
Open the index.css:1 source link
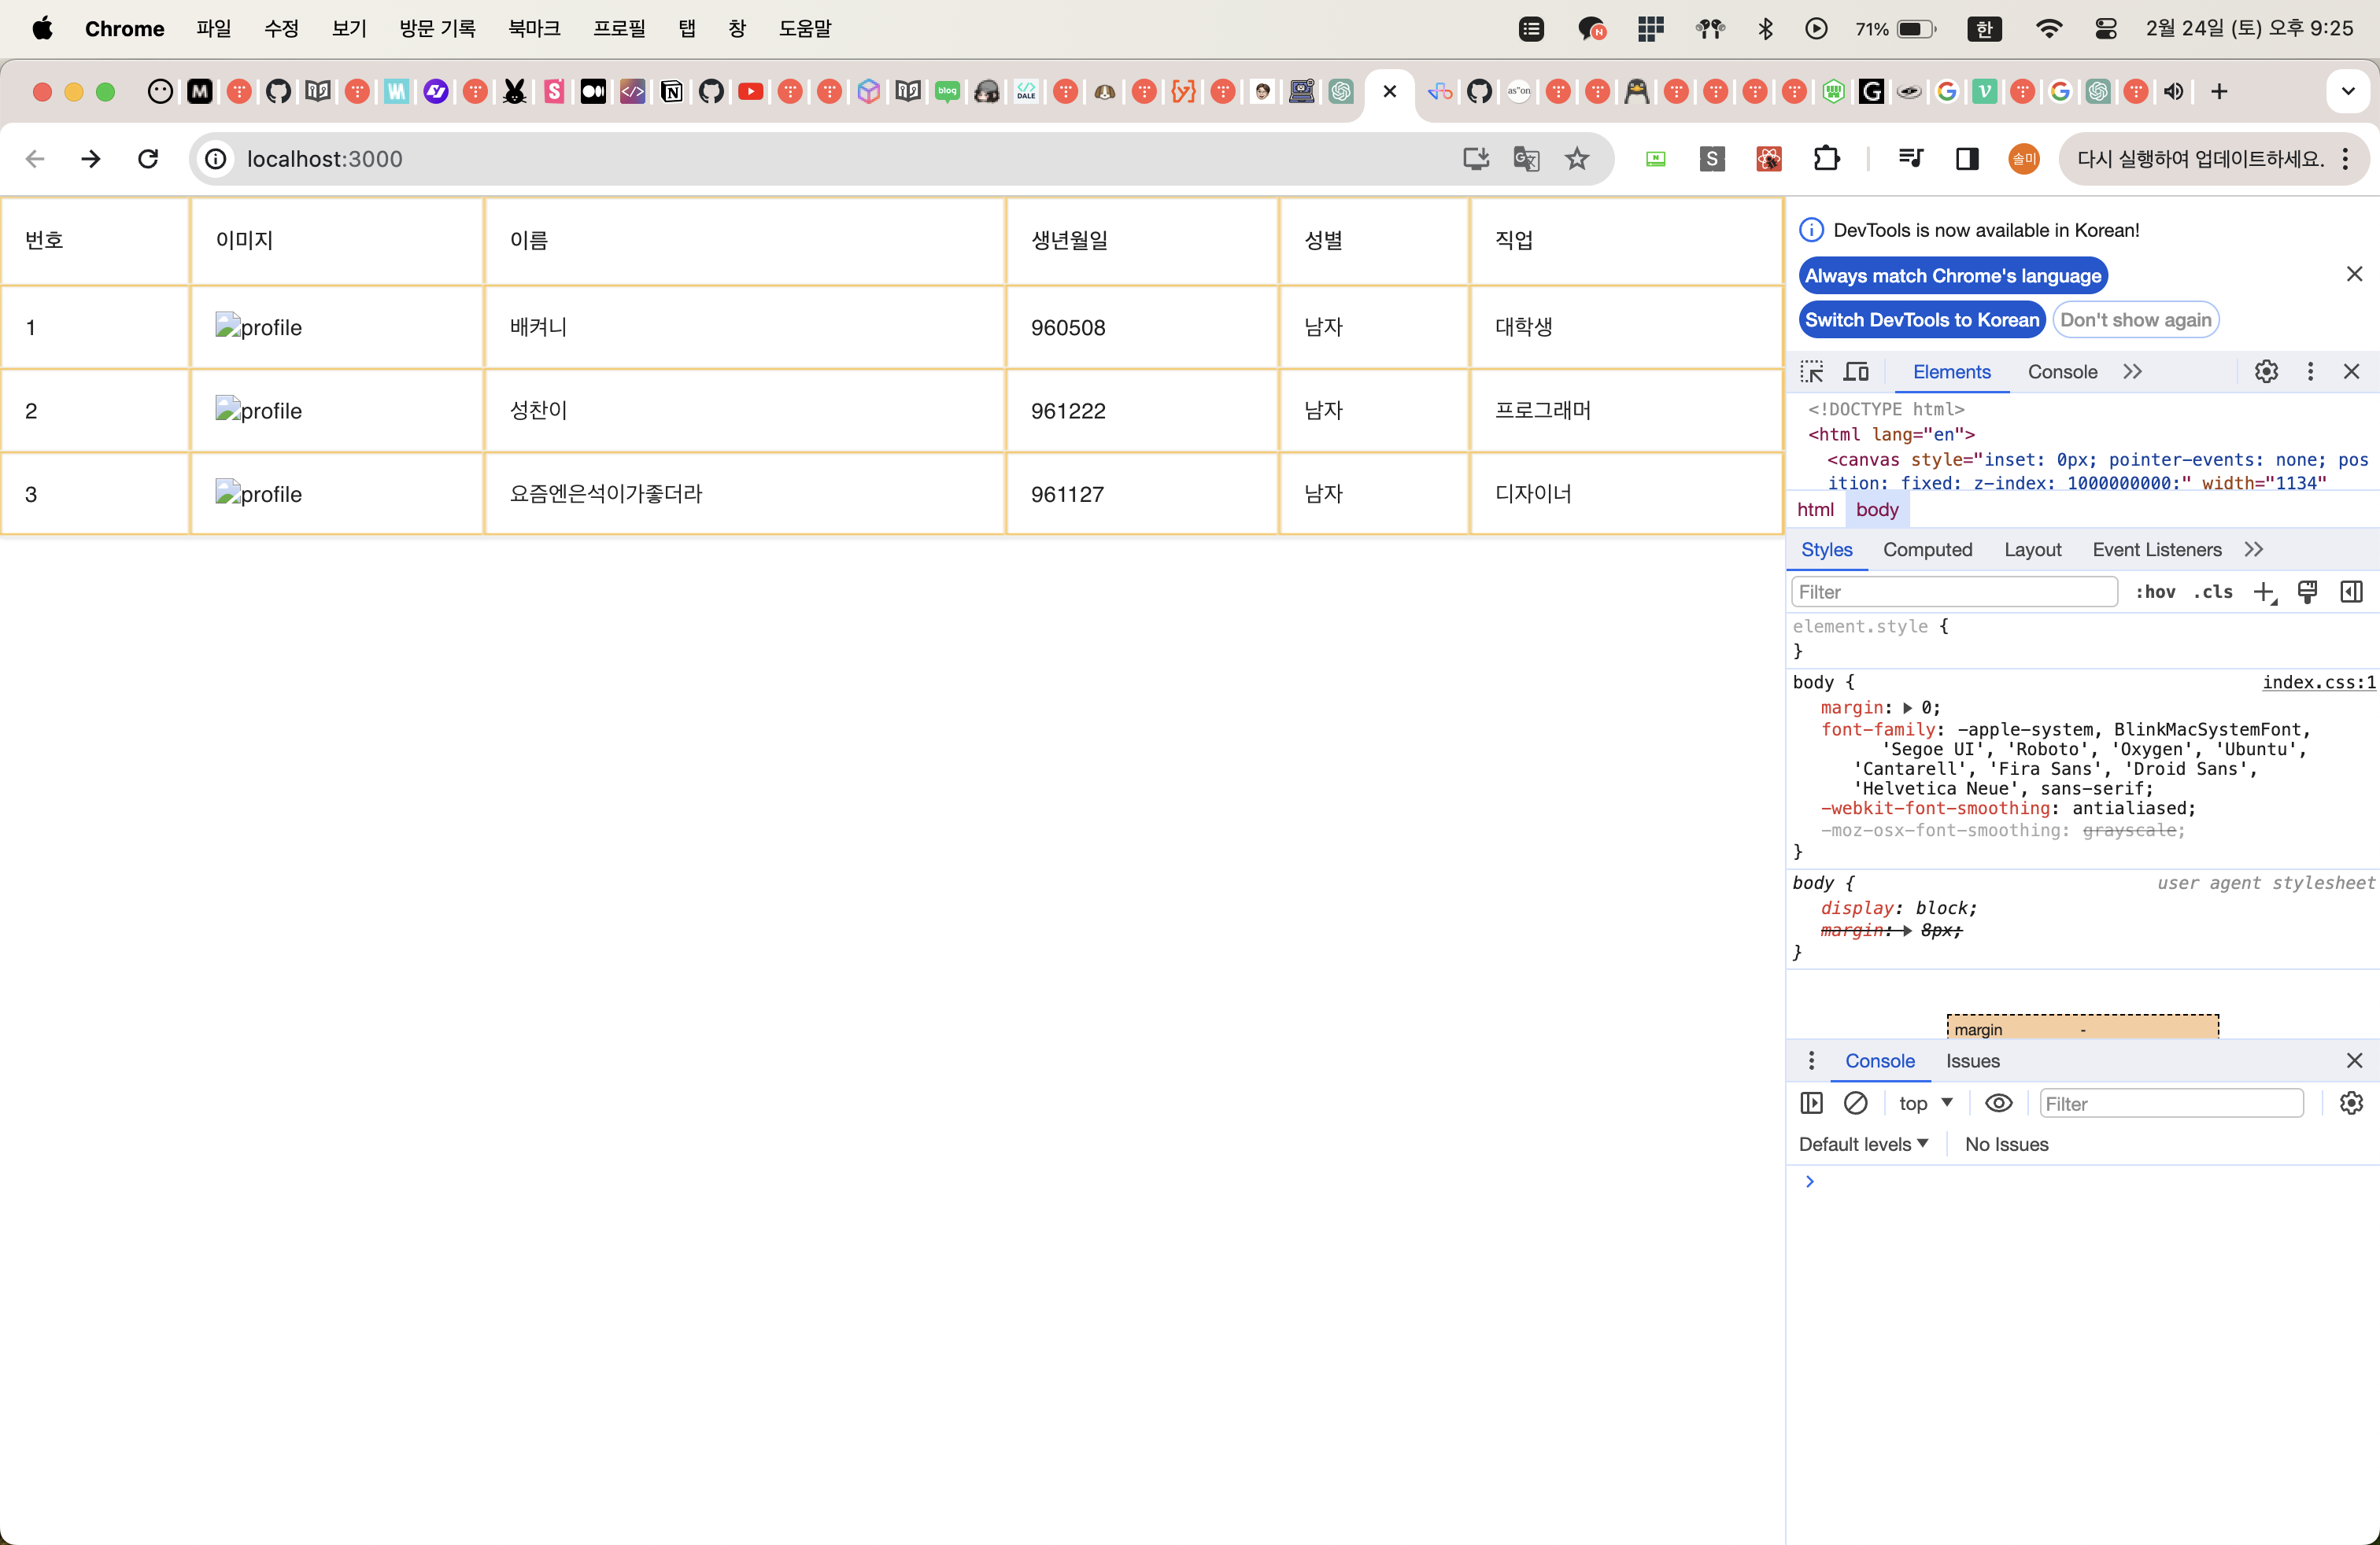coord(2318,683)
